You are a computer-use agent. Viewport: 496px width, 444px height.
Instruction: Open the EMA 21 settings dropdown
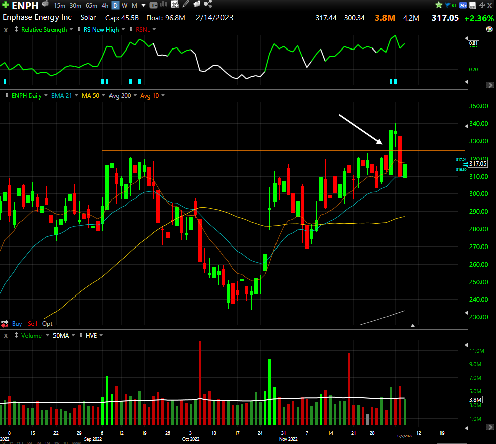76,95
